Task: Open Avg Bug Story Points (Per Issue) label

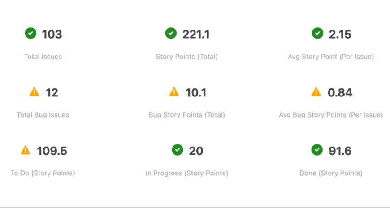Action: click(331, 115)
